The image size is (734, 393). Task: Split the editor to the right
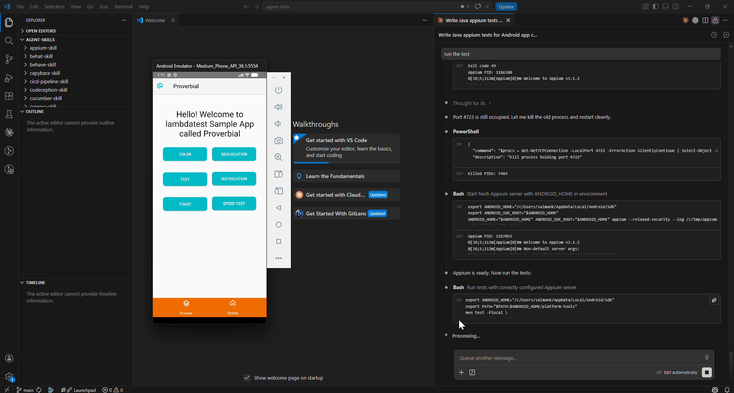click(x=705, y=20)
